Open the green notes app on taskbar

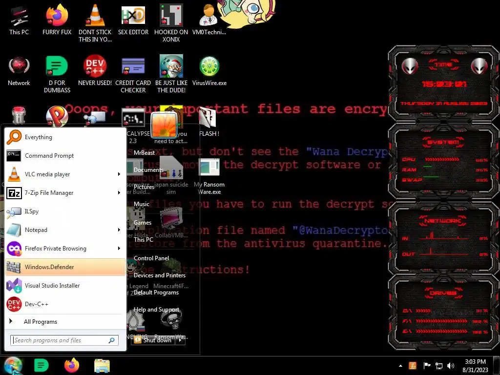(41, 366)
